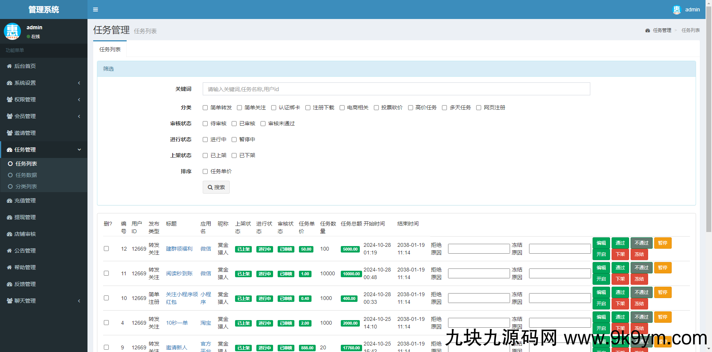Viewport: 712px width, 352px height.
Task: Click the 店铺审核 sidebar icon
Action: click(10, 234)
